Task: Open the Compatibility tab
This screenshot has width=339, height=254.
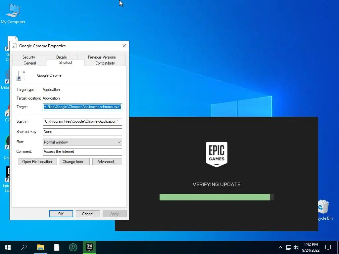Action: tap(105, 63)
